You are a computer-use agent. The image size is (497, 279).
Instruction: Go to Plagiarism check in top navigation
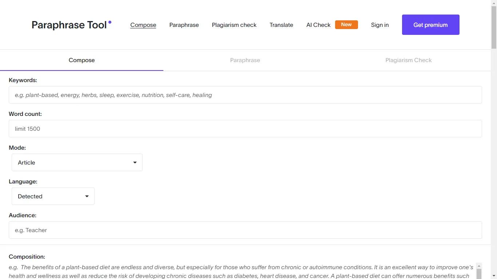234,25
